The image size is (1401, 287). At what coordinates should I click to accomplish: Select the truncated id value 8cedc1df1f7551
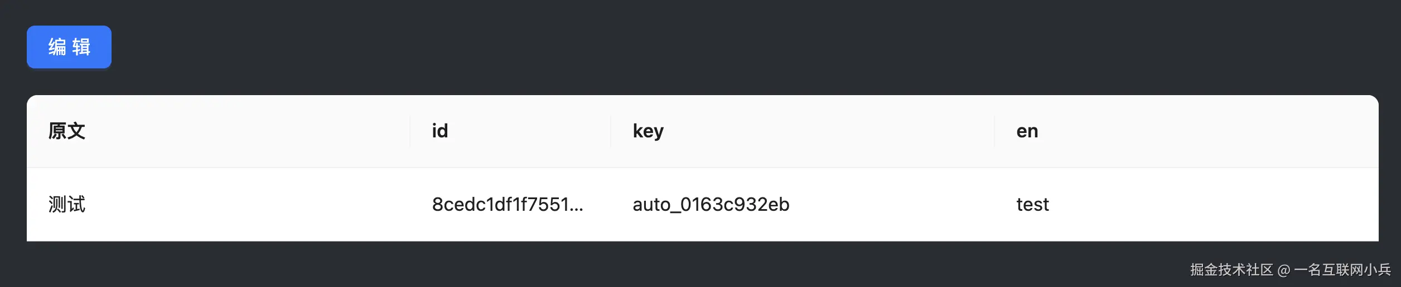click(500, 205)
